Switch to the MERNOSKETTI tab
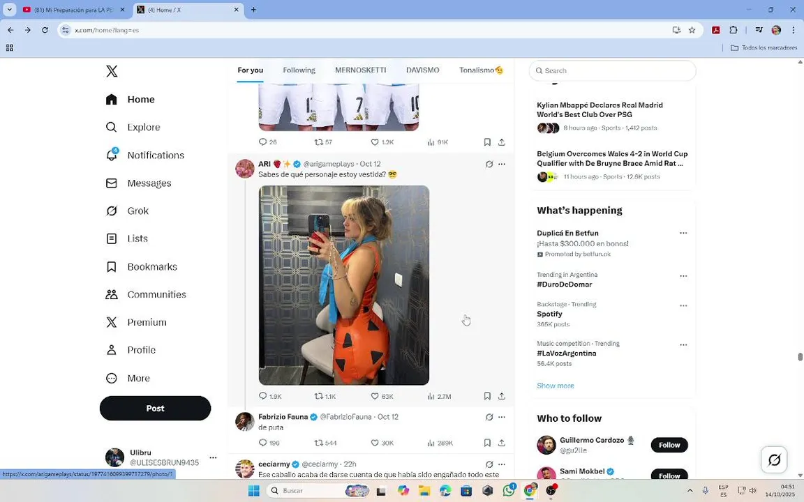 [360, 70]
